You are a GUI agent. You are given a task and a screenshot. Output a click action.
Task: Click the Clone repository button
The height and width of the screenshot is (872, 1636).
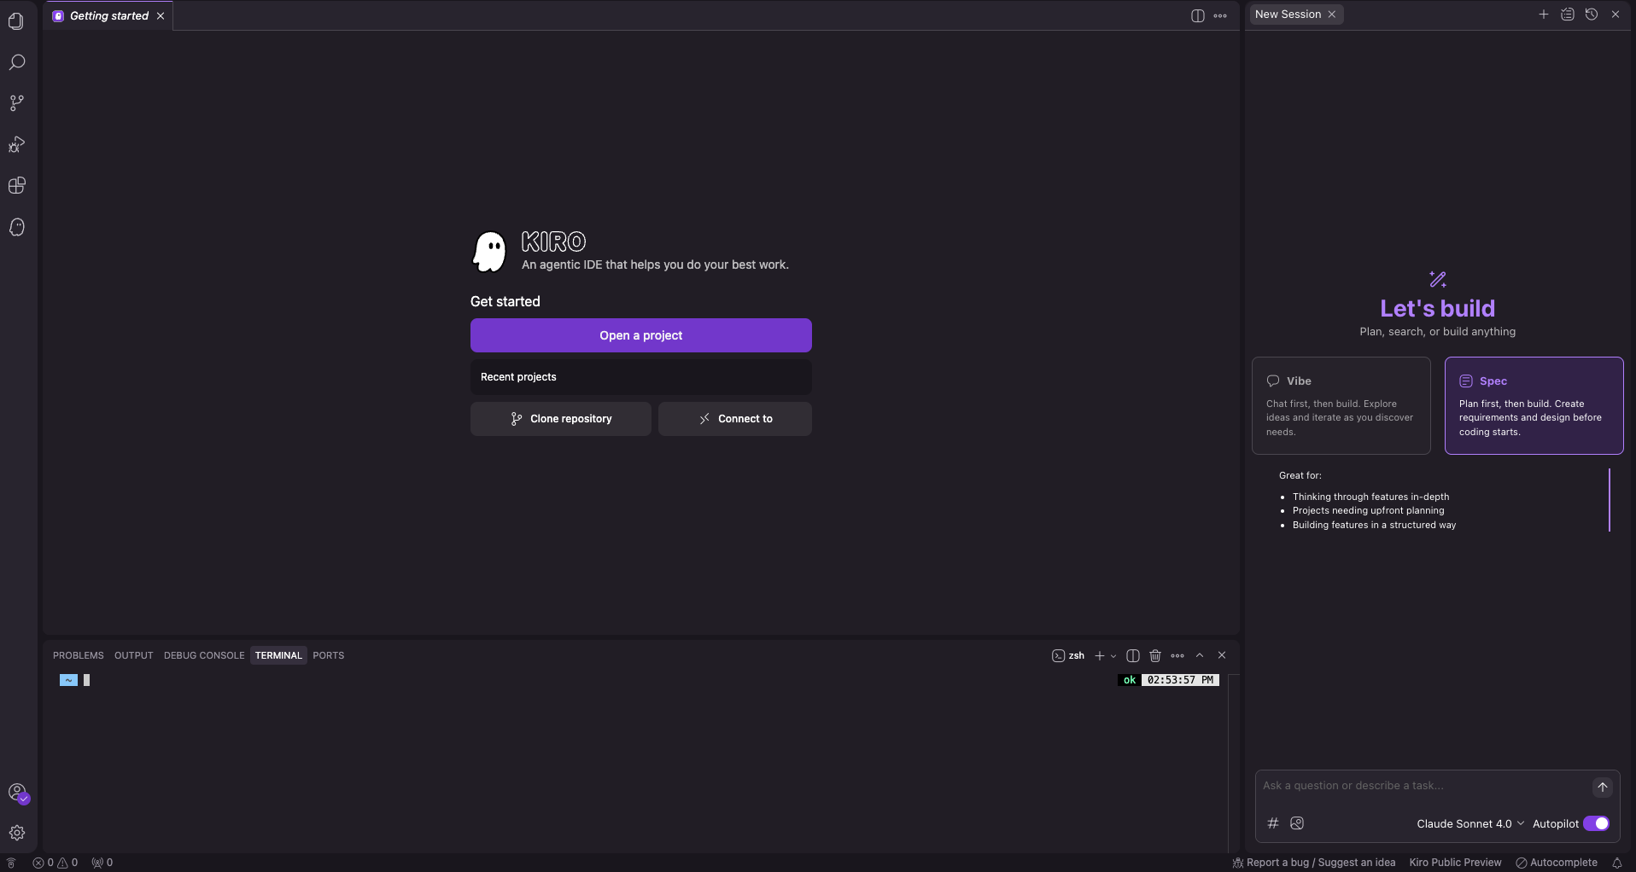click(561, 419)
